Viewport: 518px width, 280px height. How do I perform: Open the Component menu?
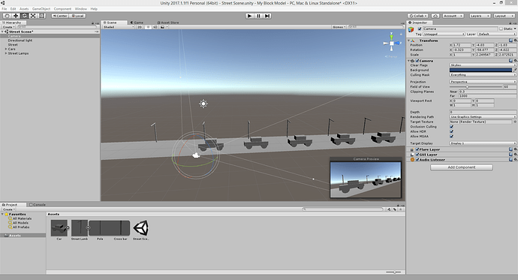coord(62,9)
